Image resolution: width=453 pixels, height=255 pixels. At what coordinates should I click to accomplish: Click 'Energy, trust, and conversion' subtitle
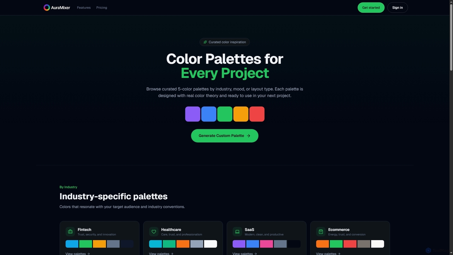pyautogui.click(x=347, y=234)
